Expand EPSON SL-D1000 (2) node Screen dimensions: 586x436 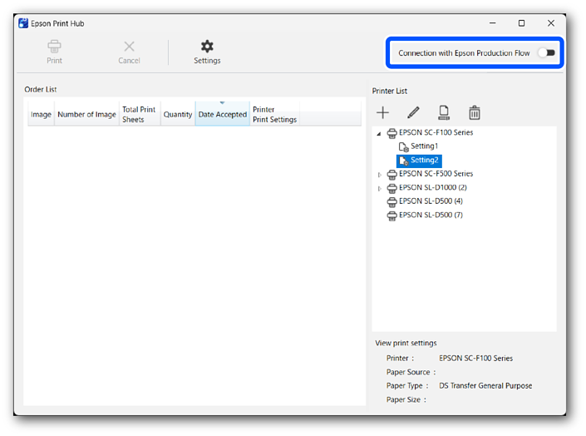(x=380, y=188)
